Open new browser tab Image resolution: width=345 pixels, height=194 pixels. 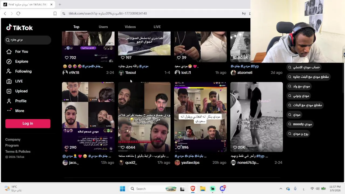(60, 4)
